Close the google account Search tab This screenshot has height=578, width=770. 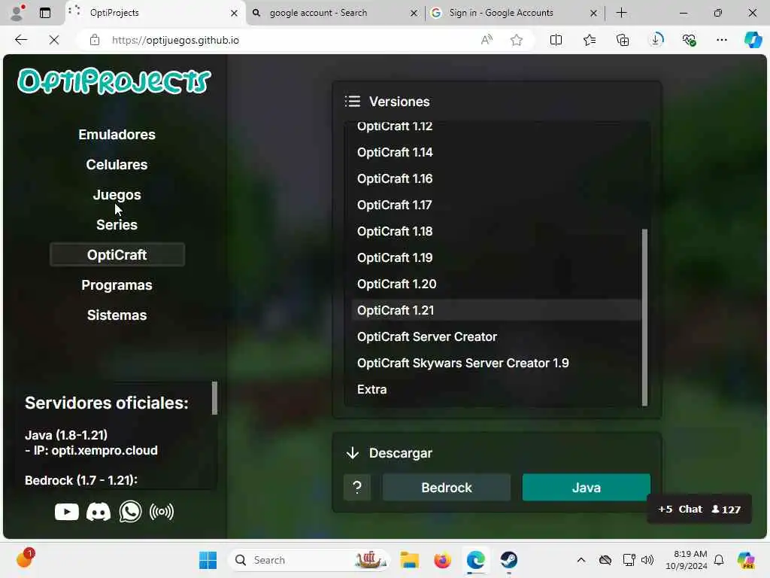tap(414, 14)
